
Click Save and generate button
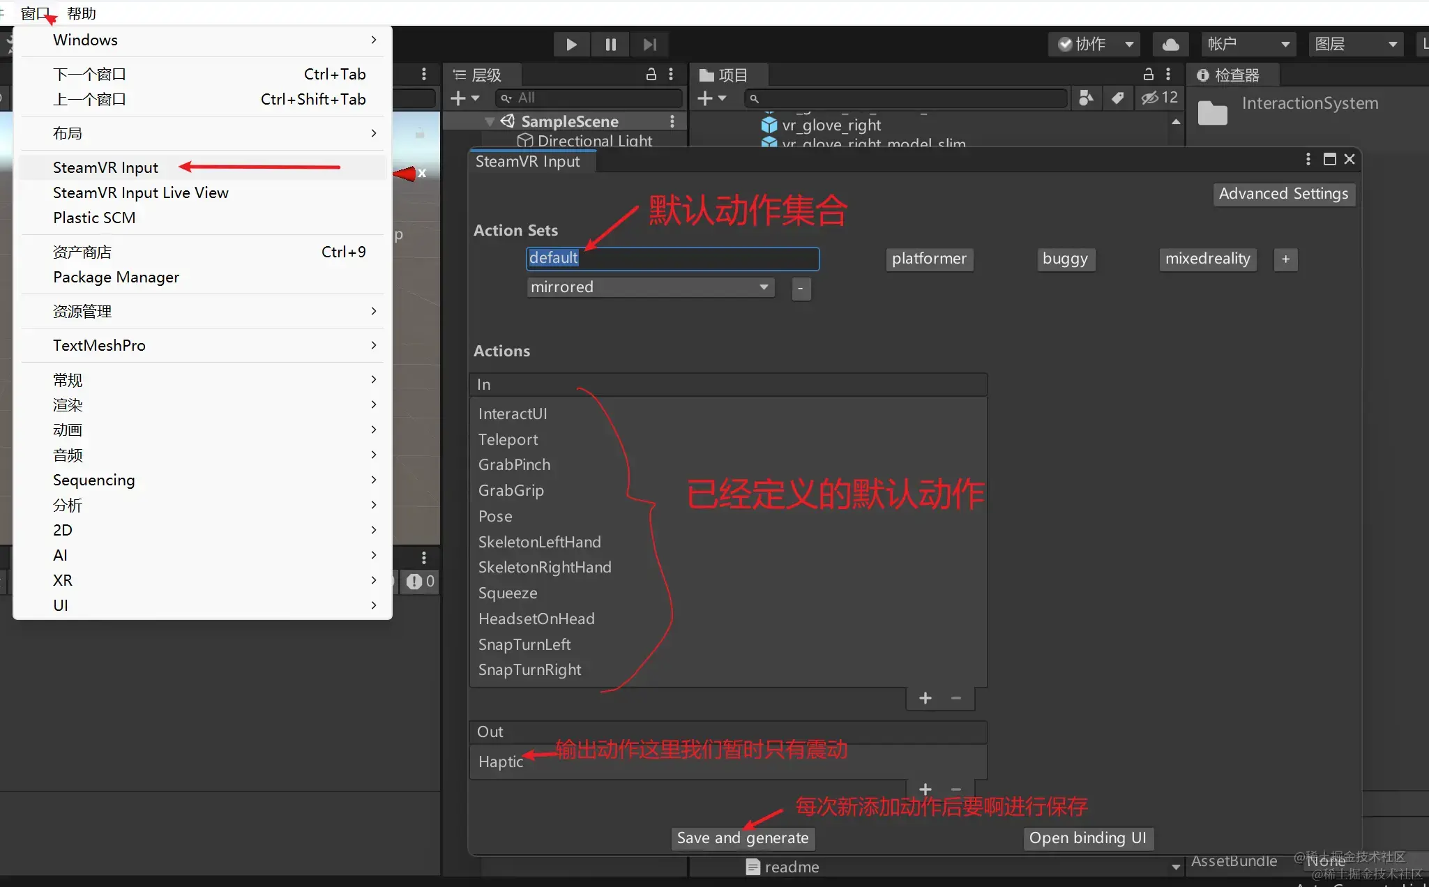pos(743,837)
